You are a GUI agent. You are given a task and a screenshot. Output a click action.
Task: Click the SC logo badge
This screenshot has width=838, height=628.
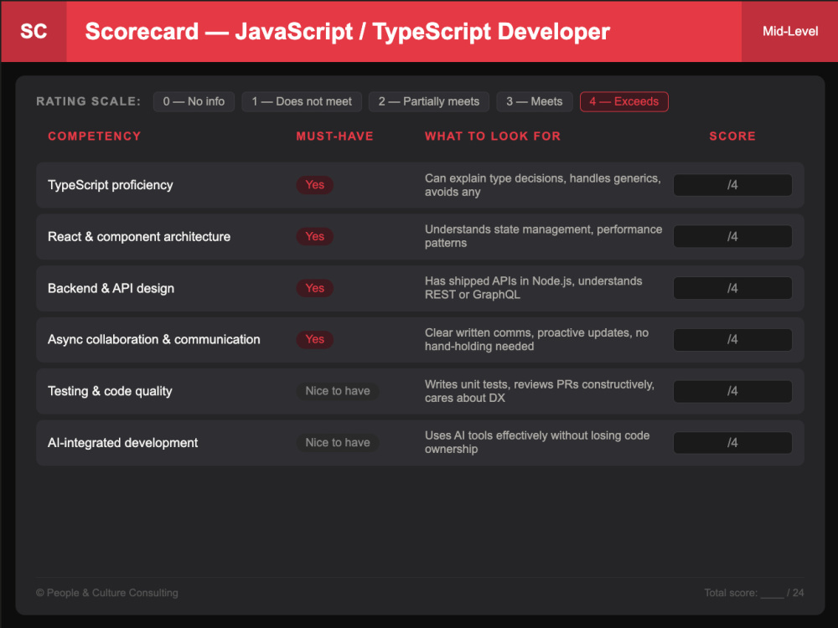(x=34, y=32)
